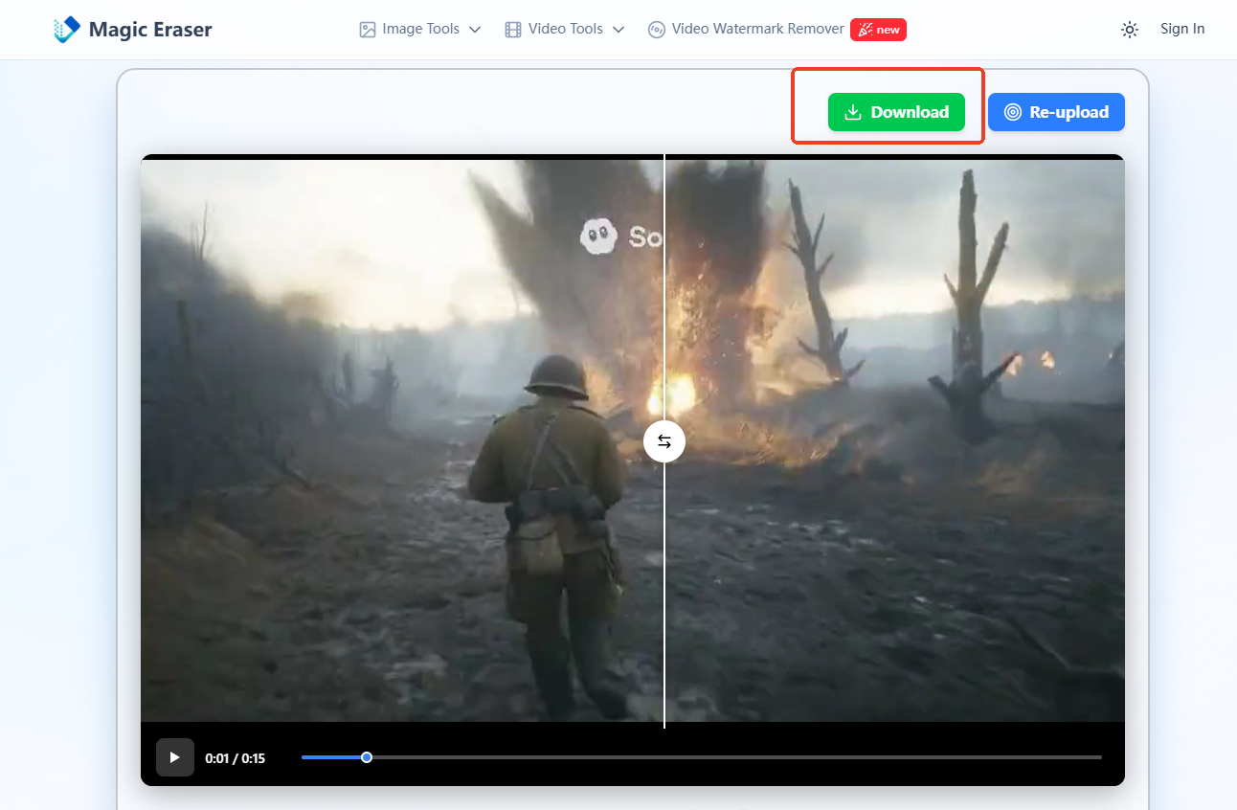
Task: Click the Magic Eraser logo icon
Action: 67,30
